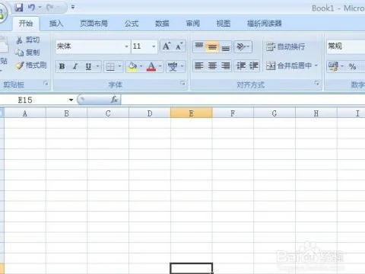Open text orientation options

click(243, 46)
